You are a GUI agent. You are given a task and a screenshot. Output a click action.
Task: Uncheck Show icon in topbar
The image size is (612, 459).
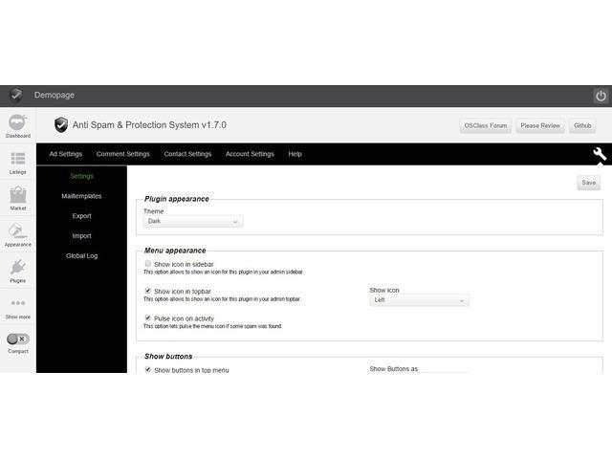coord(148,291)
